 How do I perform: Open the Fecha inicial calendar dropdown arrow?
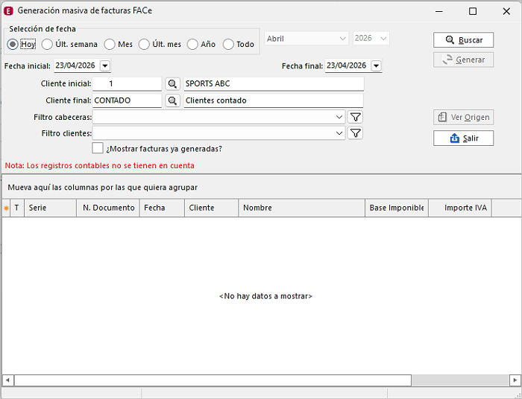coord(105,66)
